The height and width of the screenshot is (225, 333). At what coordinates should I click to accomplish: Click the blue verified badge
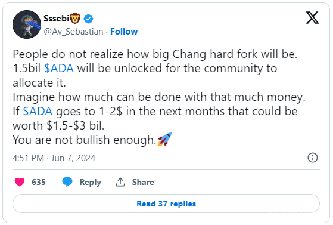click(88, 19)
